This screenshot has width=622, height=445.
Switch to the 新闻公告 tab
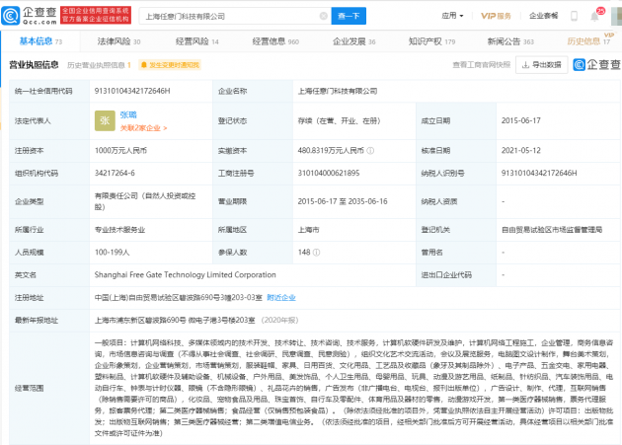(x=510, y=41)
